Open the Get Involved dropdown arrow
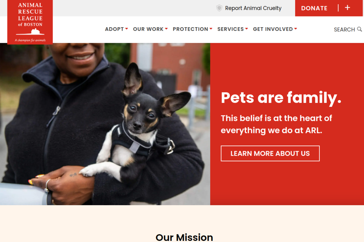This screenshot has width=364, height=242. tap(296, 29)
